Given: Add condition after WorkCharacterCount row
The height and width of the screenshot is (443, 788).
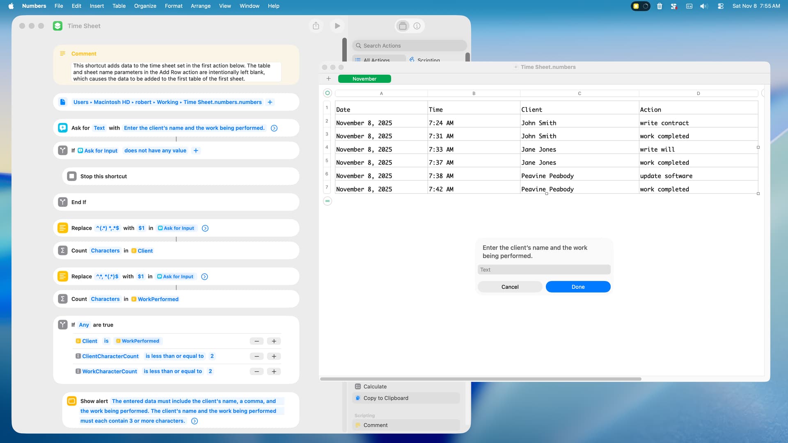Looking at the screenshot, I should (x=274, y=372).
